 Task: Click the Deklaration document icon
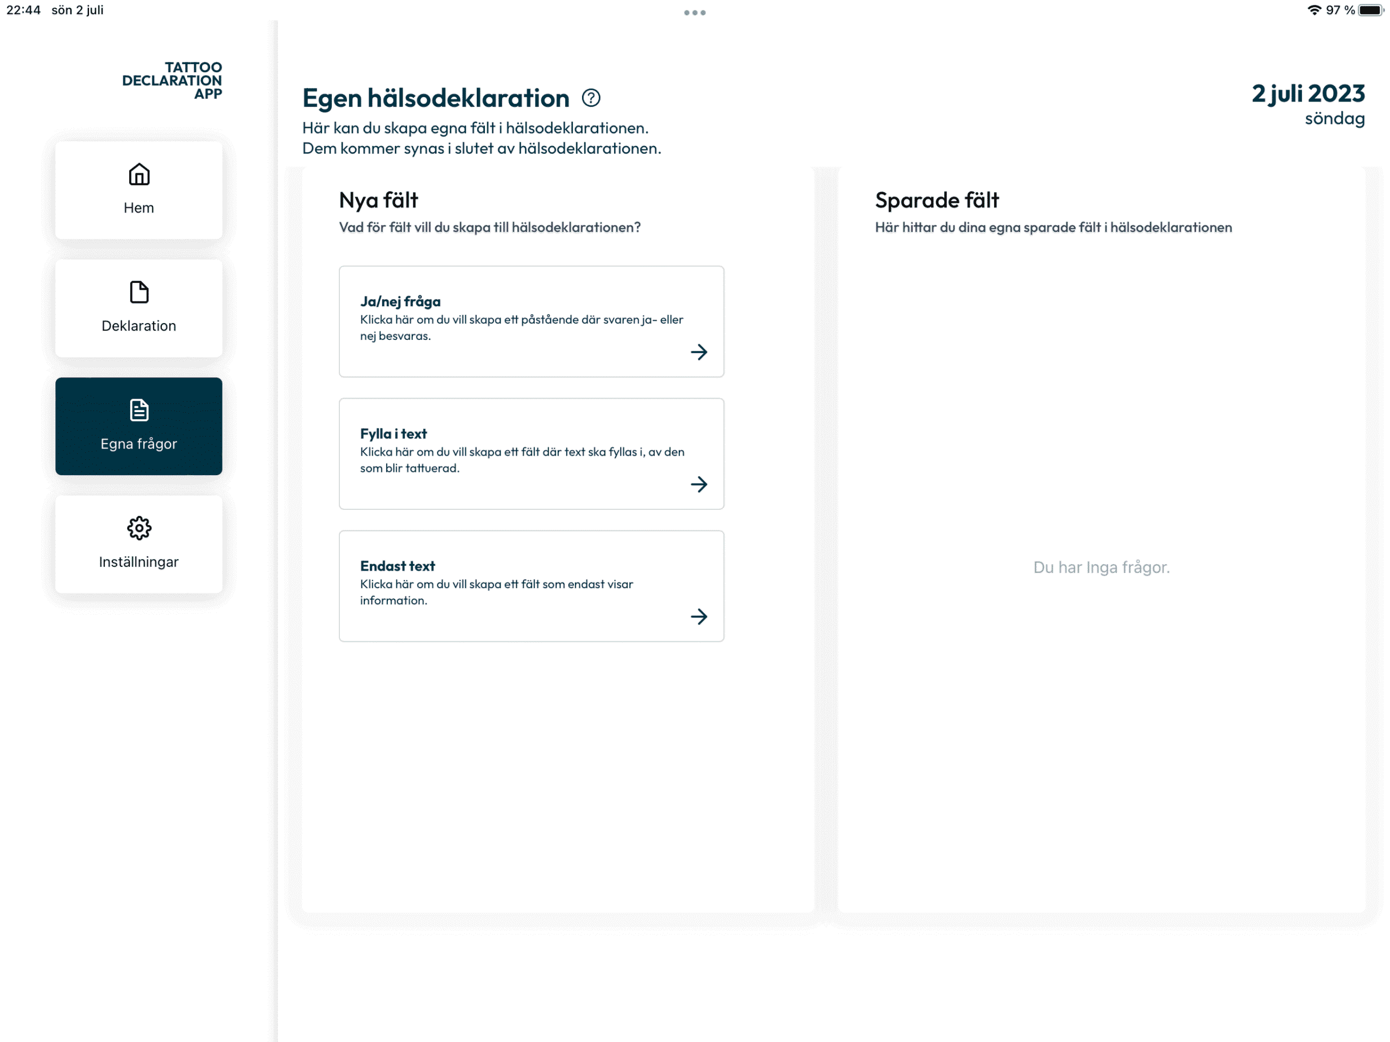[x=139, y=292]
